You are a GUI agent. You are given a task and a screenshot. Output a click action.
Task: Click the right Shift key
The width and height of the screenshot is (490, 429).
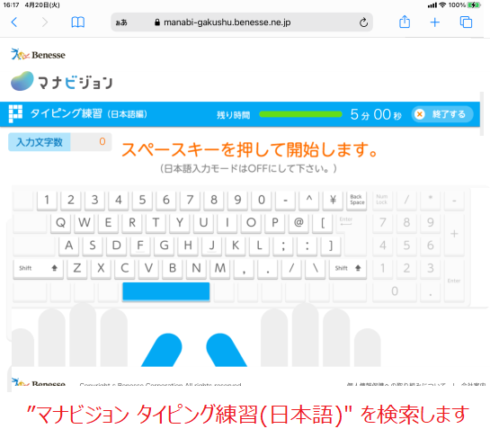coord(348,269)
